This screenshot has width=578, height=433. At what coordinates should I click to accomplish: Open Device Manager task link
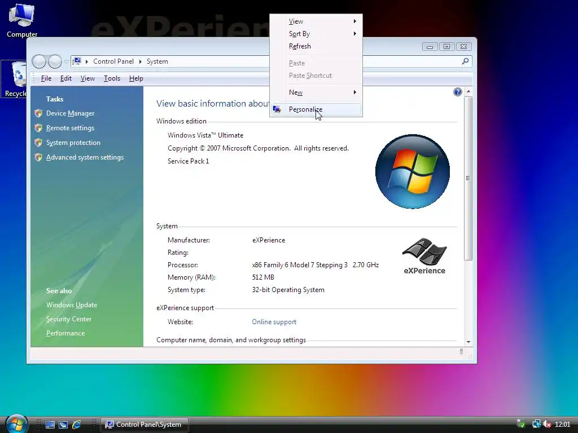coord(70,113)
